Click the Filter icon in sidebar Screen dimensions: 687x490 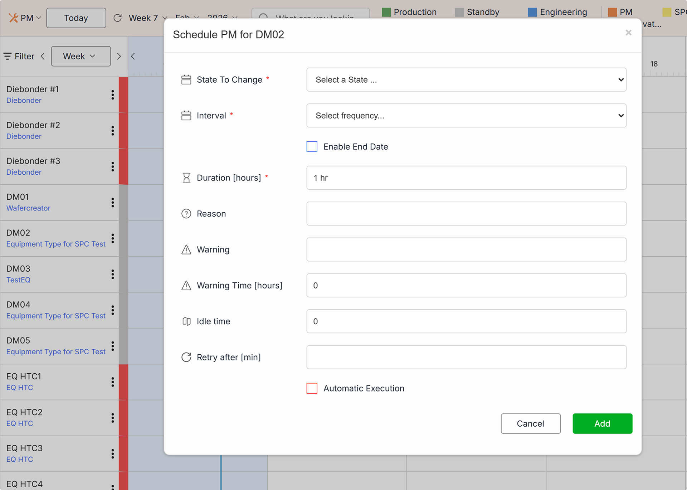pyautogui.click(x=8, y=56)
